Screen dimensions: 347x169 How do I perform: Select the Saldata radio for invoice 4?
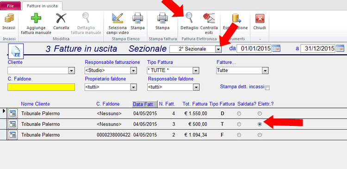pos(239,113)
